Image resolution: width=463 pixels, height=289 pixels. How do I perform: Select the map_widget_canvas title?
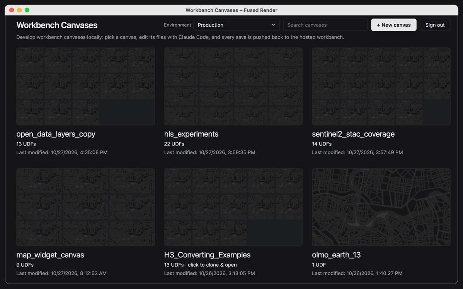(50, 255)
